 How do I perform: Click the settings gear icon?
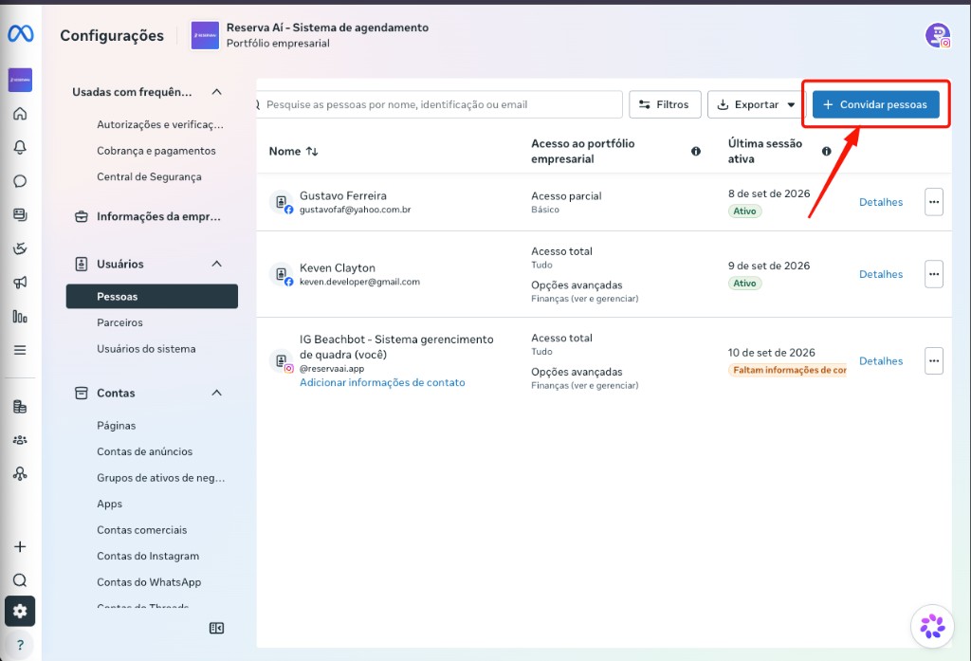[20, 612]
